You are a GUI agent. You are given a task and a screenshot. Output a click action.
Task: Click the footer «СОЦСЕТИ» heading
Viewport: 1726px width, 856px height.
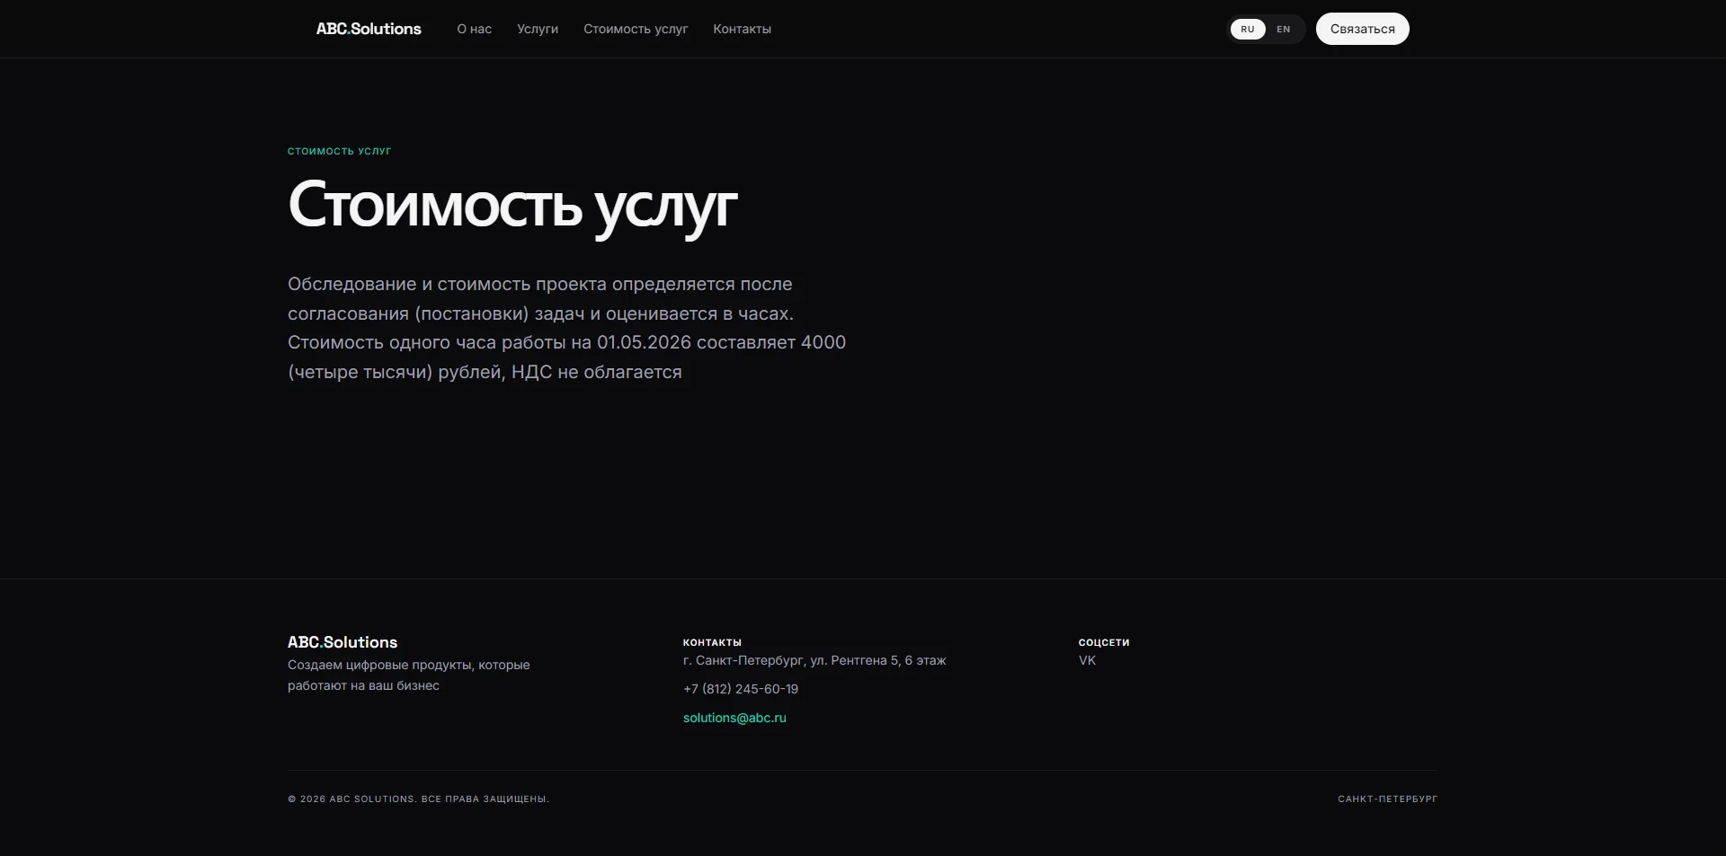coord(1104,642)
